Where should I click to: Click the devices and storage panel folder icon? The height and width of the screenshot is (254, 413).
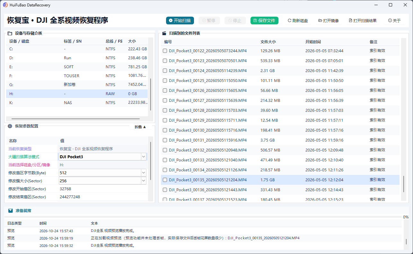pyautogui.click(x=10, y=33)
